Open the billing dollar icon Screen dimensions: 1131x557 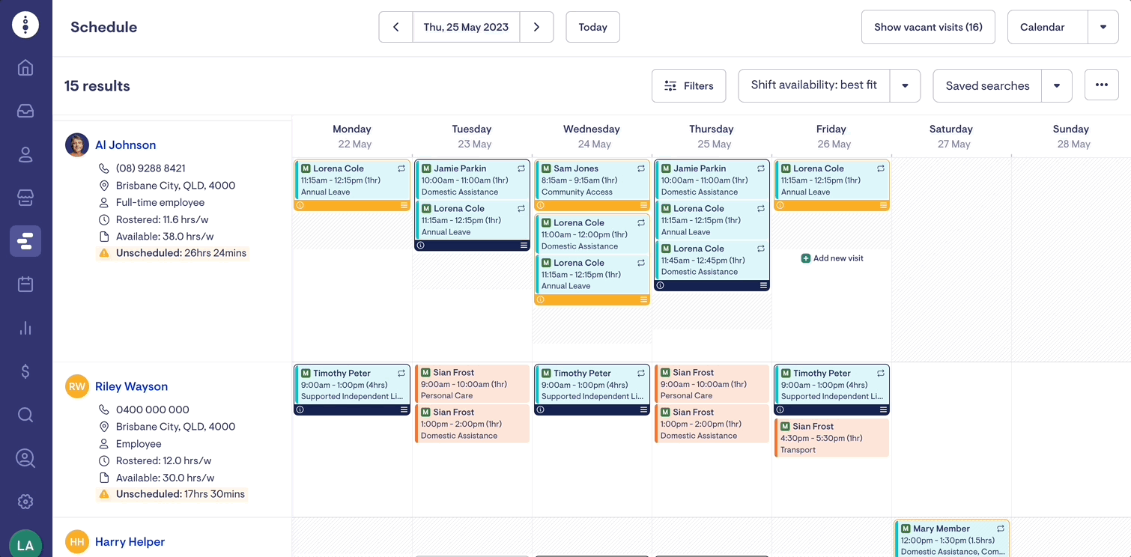point(25,371)
